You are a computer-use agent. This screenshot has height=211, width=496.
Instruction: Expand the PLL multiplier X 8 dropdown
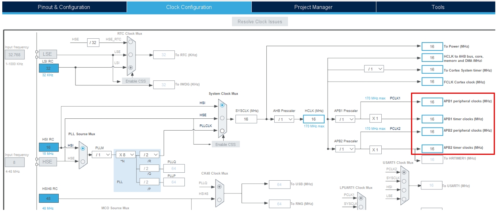[x=126, y=154]
